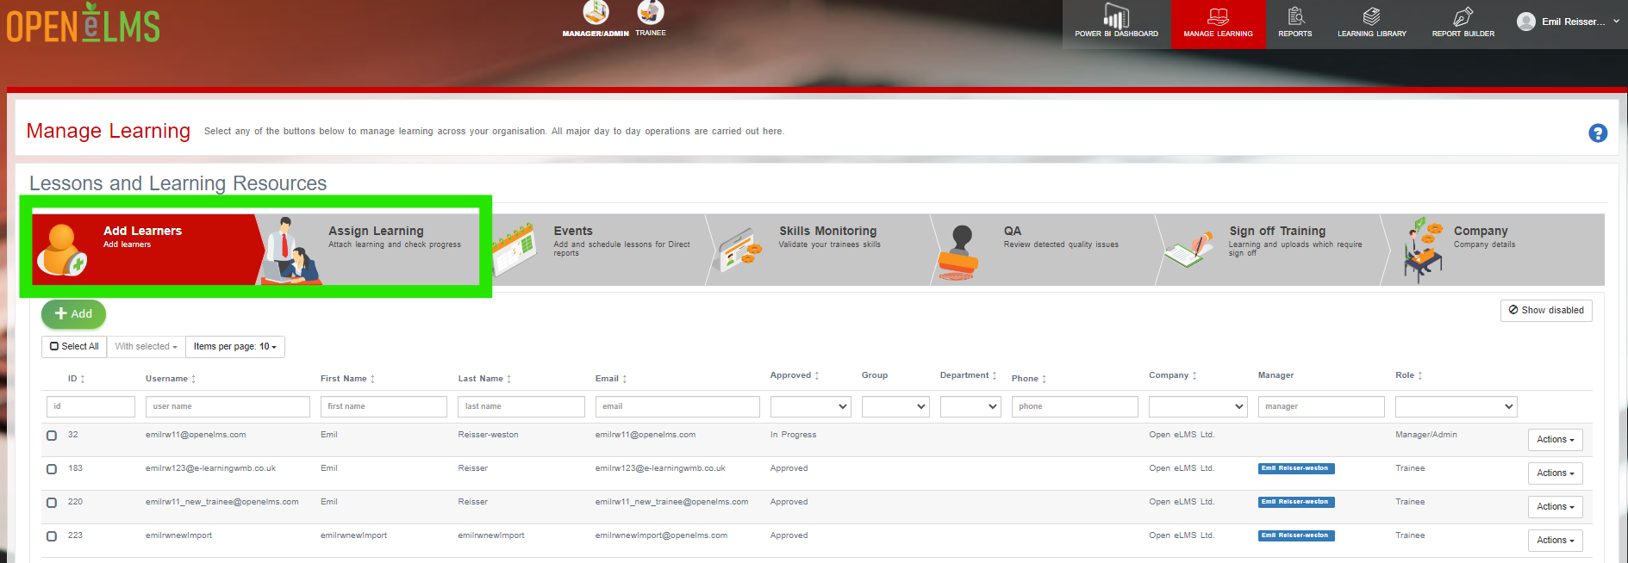
Task: Tick the checkbox for user ID 183
Action: coord(52,469)
